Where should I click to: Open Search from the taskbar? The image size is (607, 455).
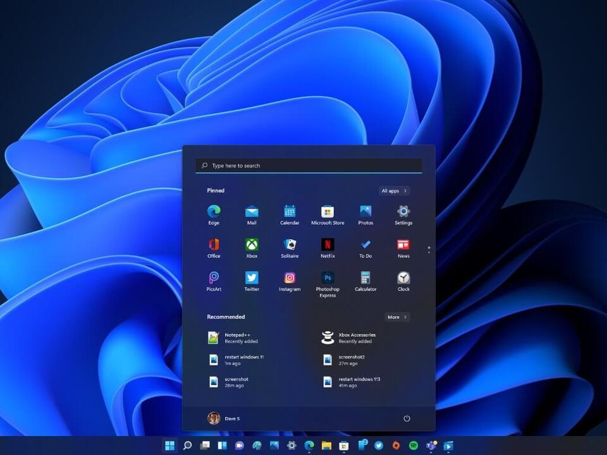tap(187, 446)
